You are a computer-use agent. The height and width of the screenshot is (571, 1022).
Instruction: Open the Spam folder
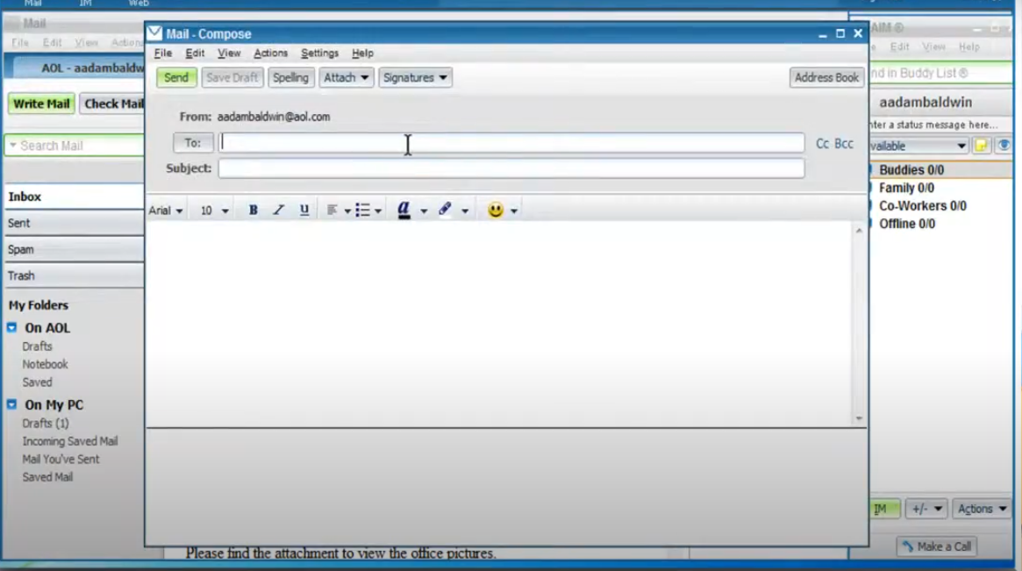(x=75, y=250)
